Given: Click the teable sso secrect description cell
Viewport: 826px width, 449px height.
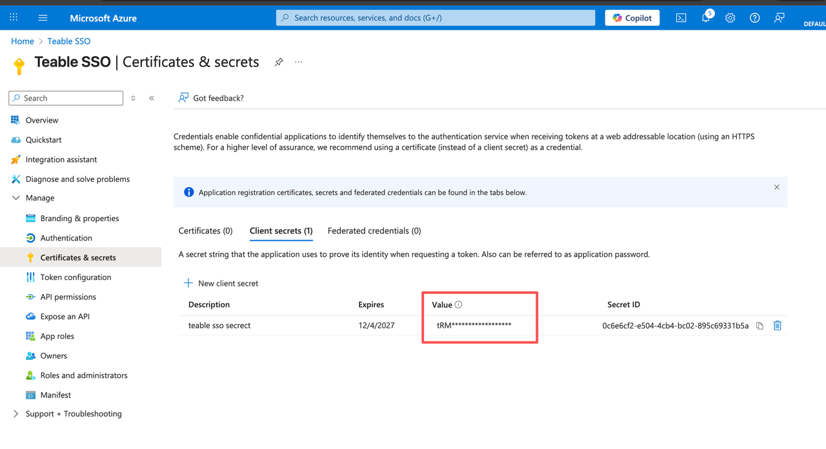Looking at the screenshot, I should (219, 326).
